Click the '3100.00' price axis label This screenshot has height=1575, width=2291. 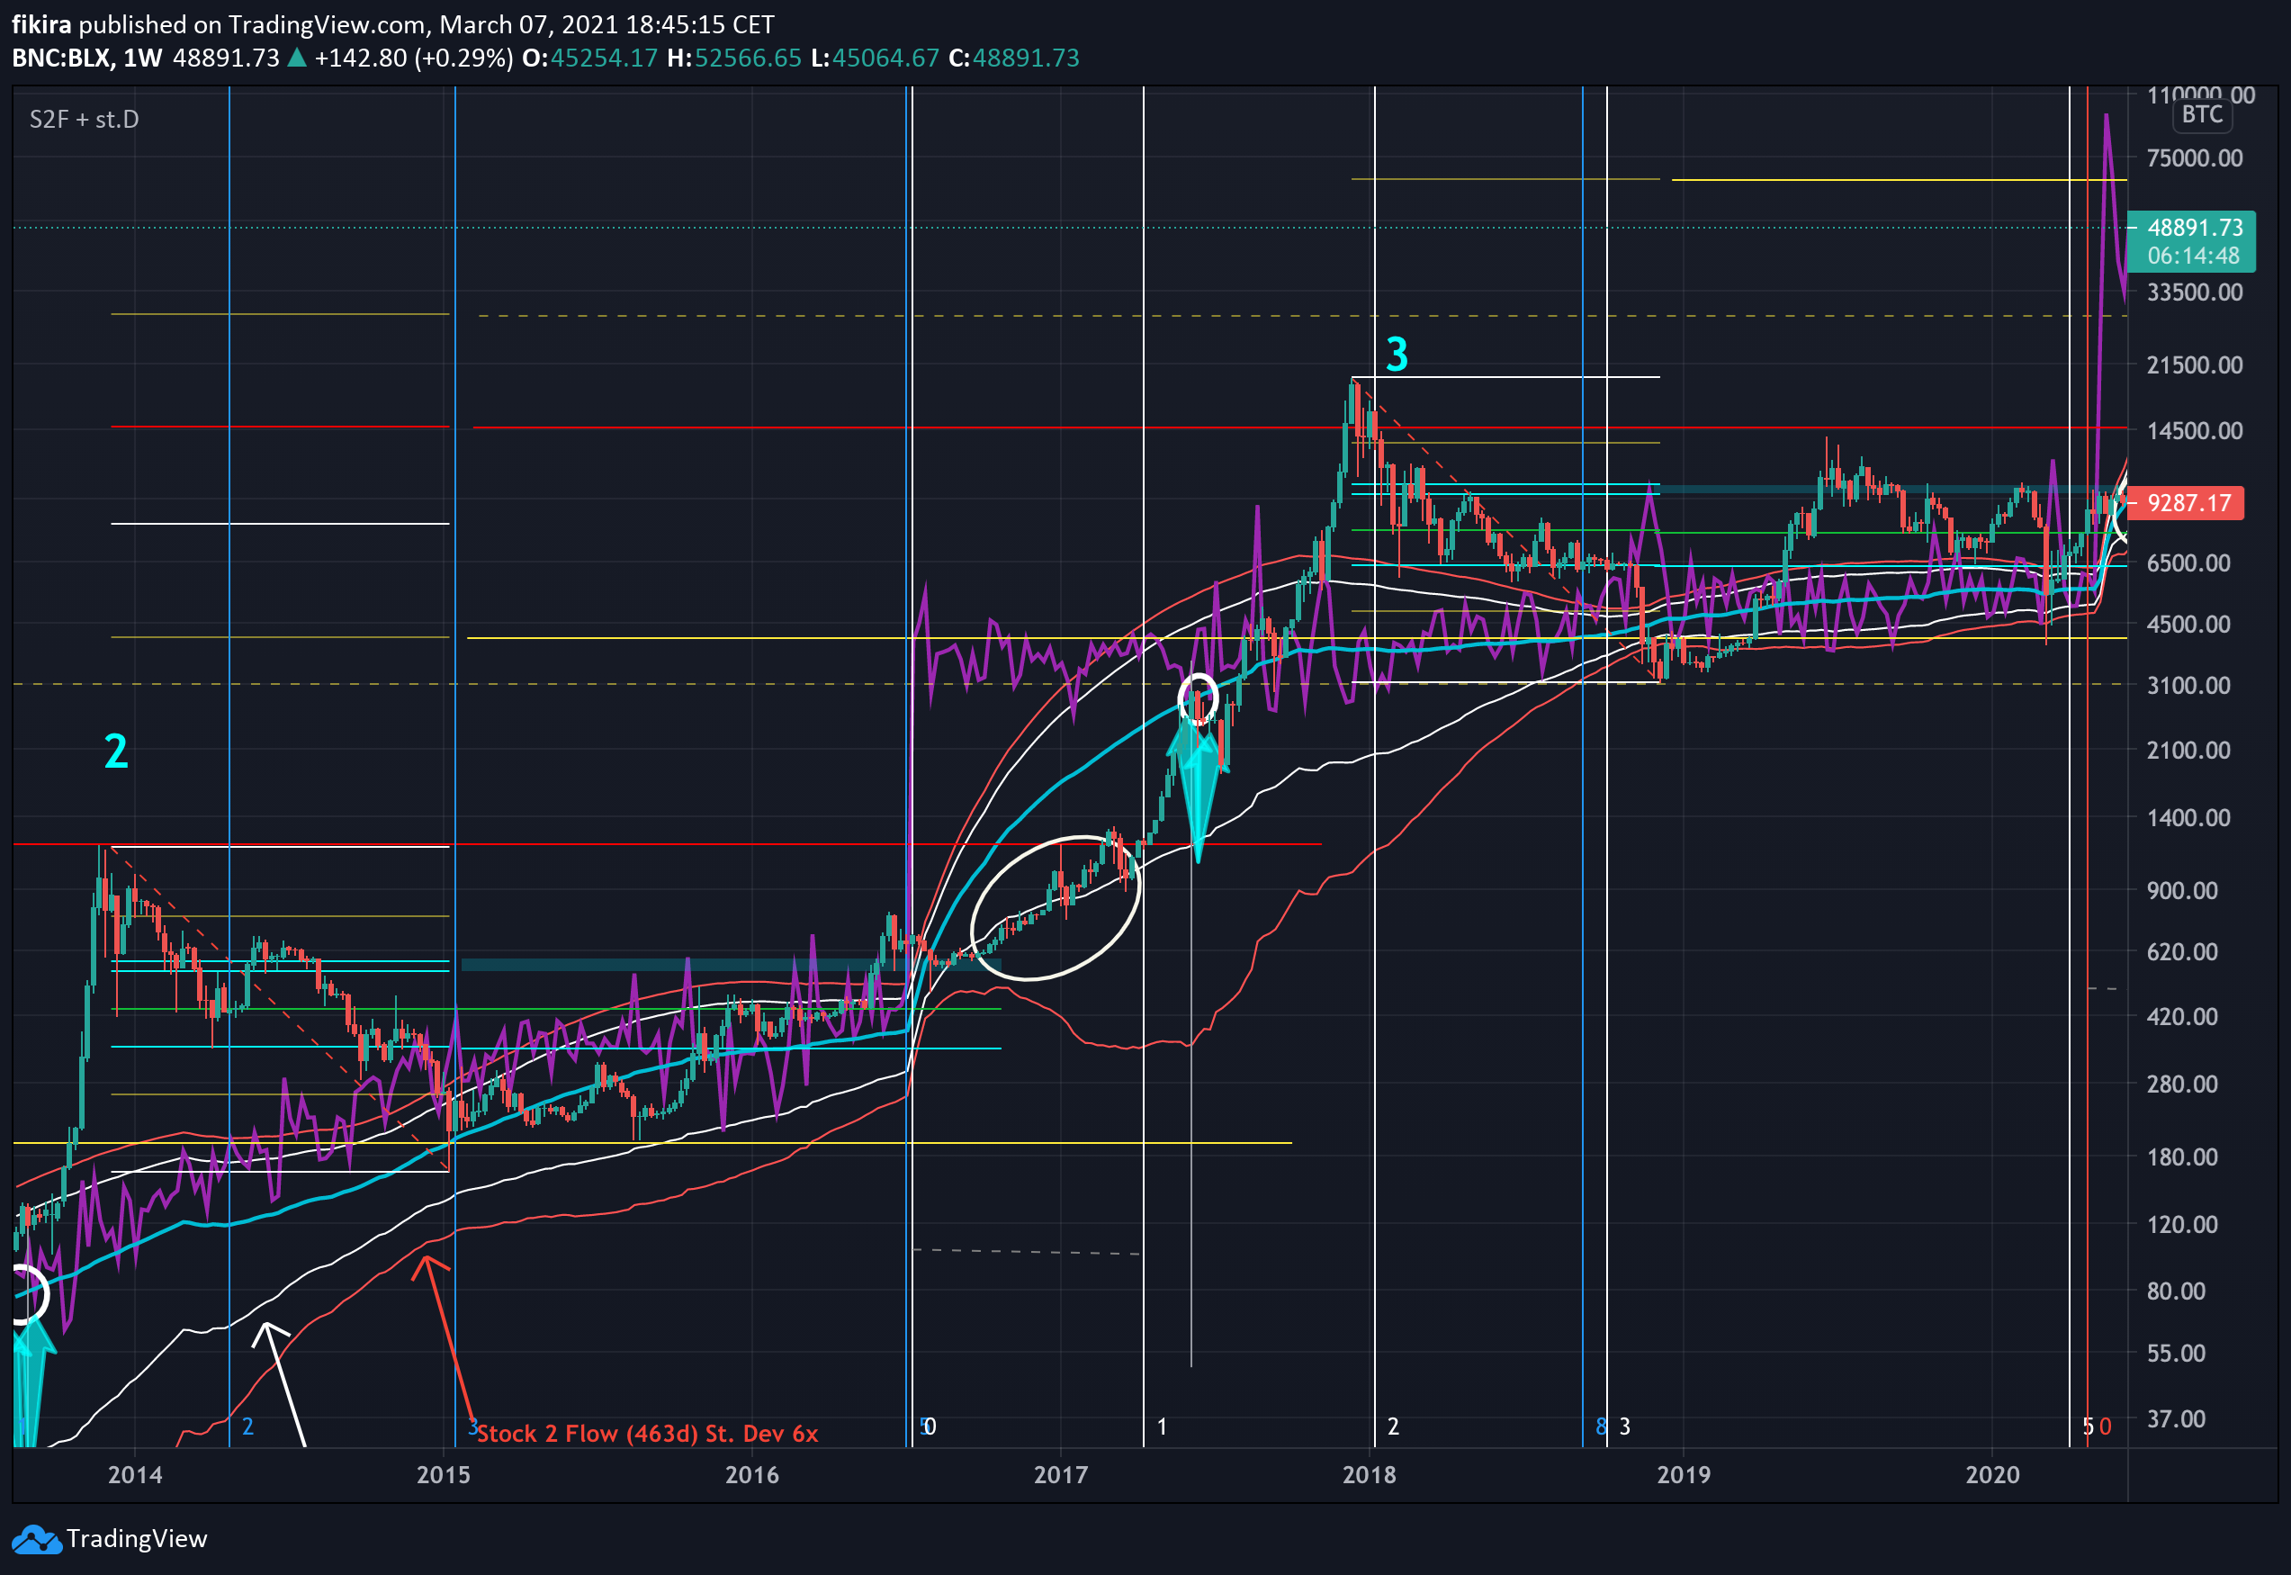pyautogui.click(x=2188, y=686)
